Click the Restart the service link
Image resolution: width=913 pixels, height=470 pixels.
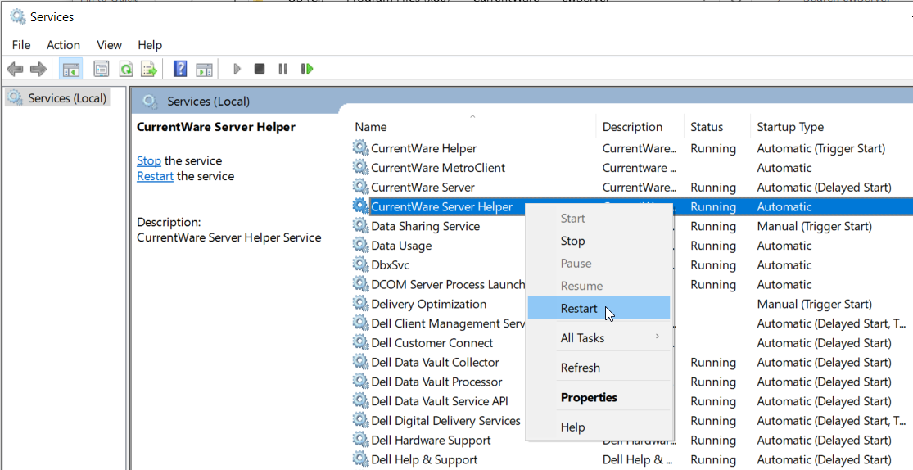155,176
